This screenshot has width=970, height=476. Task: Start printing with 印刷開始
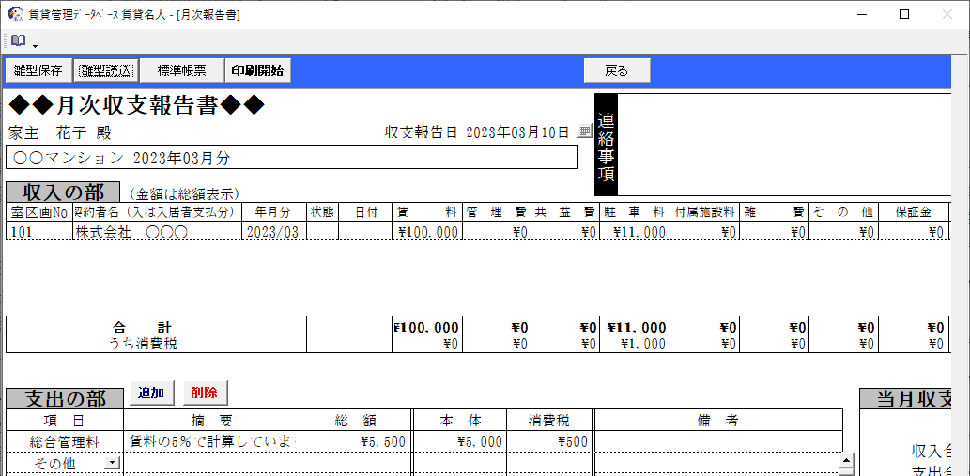click(258, 70)
